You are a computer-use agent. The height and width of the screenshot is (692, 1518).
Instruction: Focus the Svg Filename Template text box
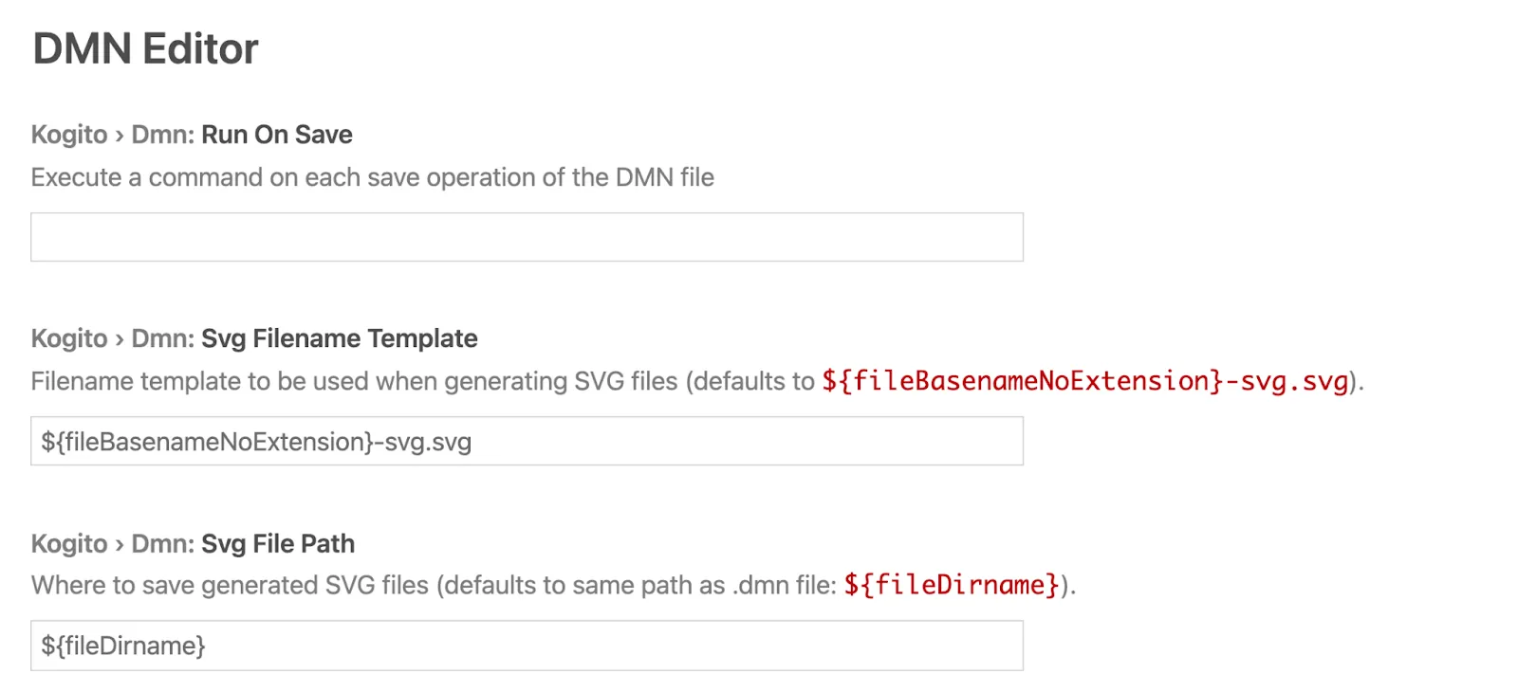(527, 441)
